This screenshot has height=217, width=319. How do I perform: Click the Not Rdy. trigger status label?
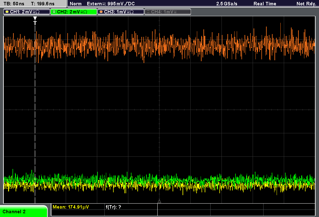(306, 4)
